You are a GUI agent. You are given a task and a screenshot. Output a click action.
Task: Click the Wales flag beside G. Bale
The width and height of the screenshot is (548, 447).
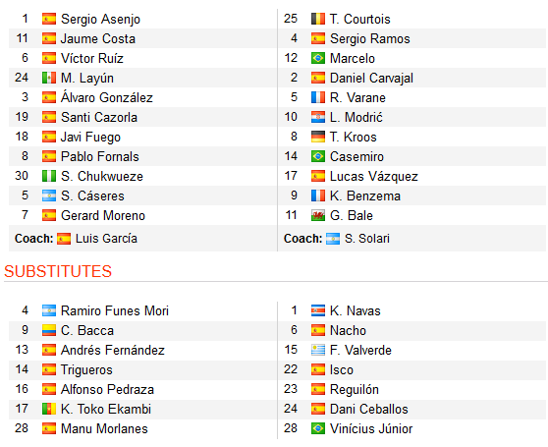tap(318, 215)
